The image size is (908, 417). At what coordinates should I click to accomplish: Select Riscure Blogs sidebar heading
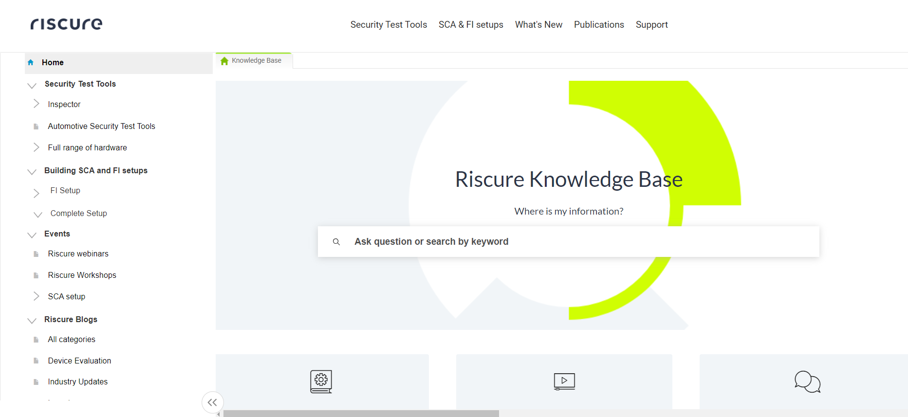click(71, 320)
